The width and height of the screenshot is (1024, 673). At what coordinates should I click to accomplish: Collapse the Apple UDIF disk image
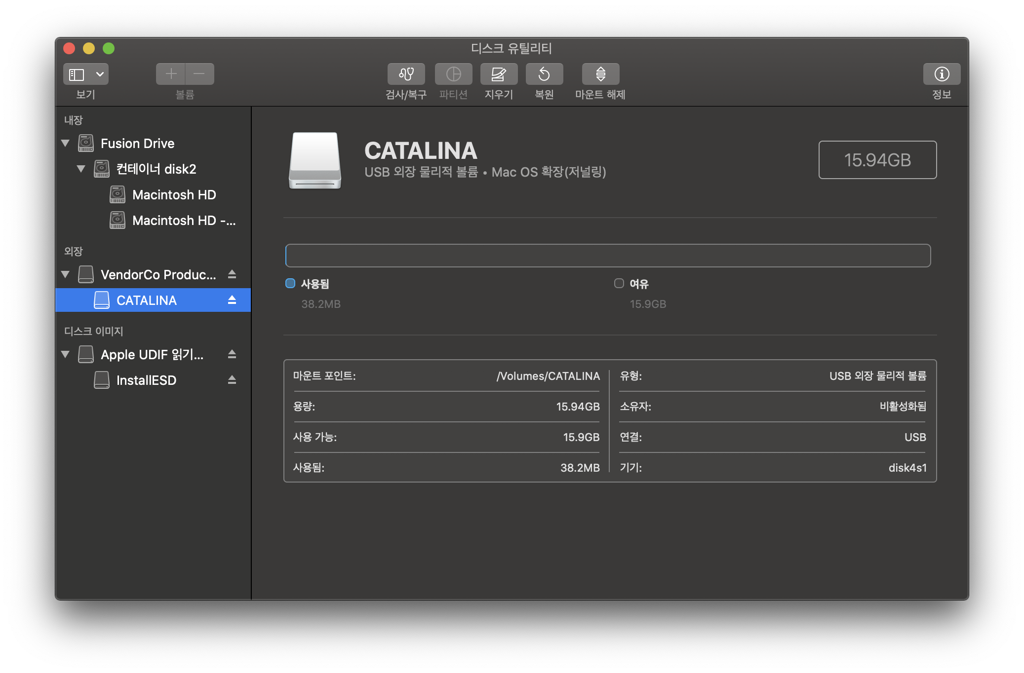click(x=65, y=354)
